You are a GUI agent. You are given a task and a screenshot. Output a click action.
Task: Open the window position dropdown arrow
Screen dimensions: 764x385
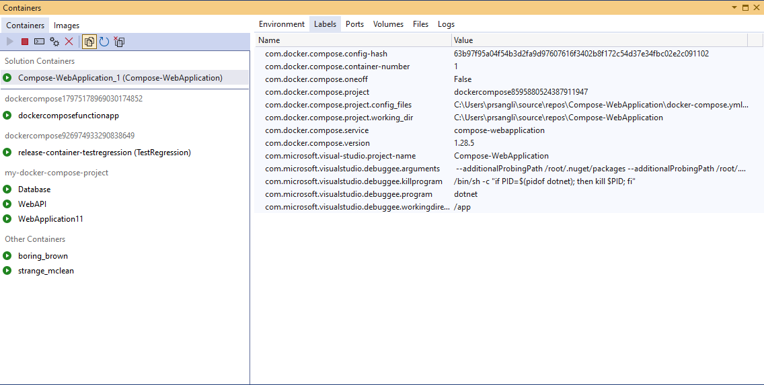[x=734, y=8]
